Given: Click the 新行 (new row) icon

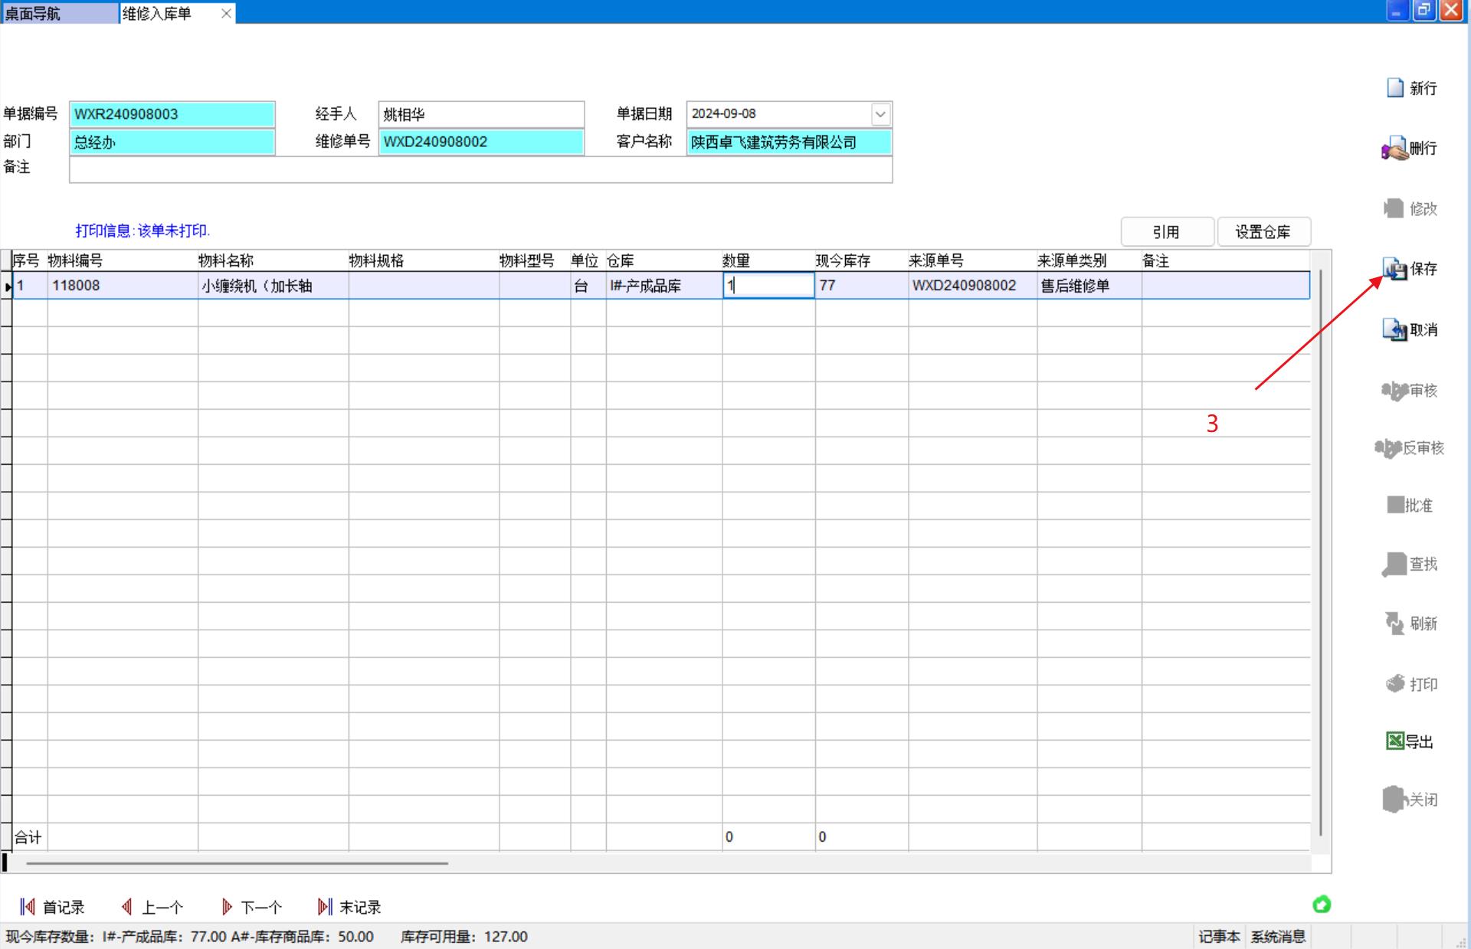Looking at the screenshot, I should 1395,88.
